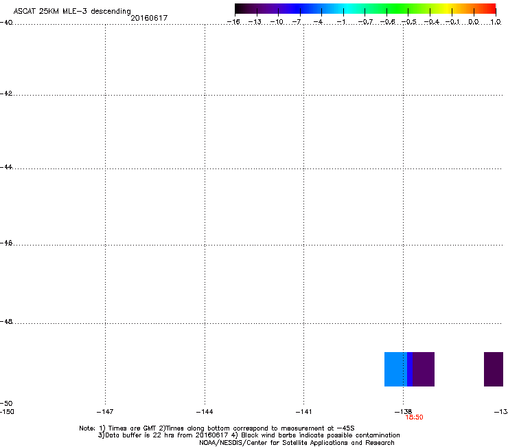Click the -16 colorbar tick label

click(x=233, y=22)
